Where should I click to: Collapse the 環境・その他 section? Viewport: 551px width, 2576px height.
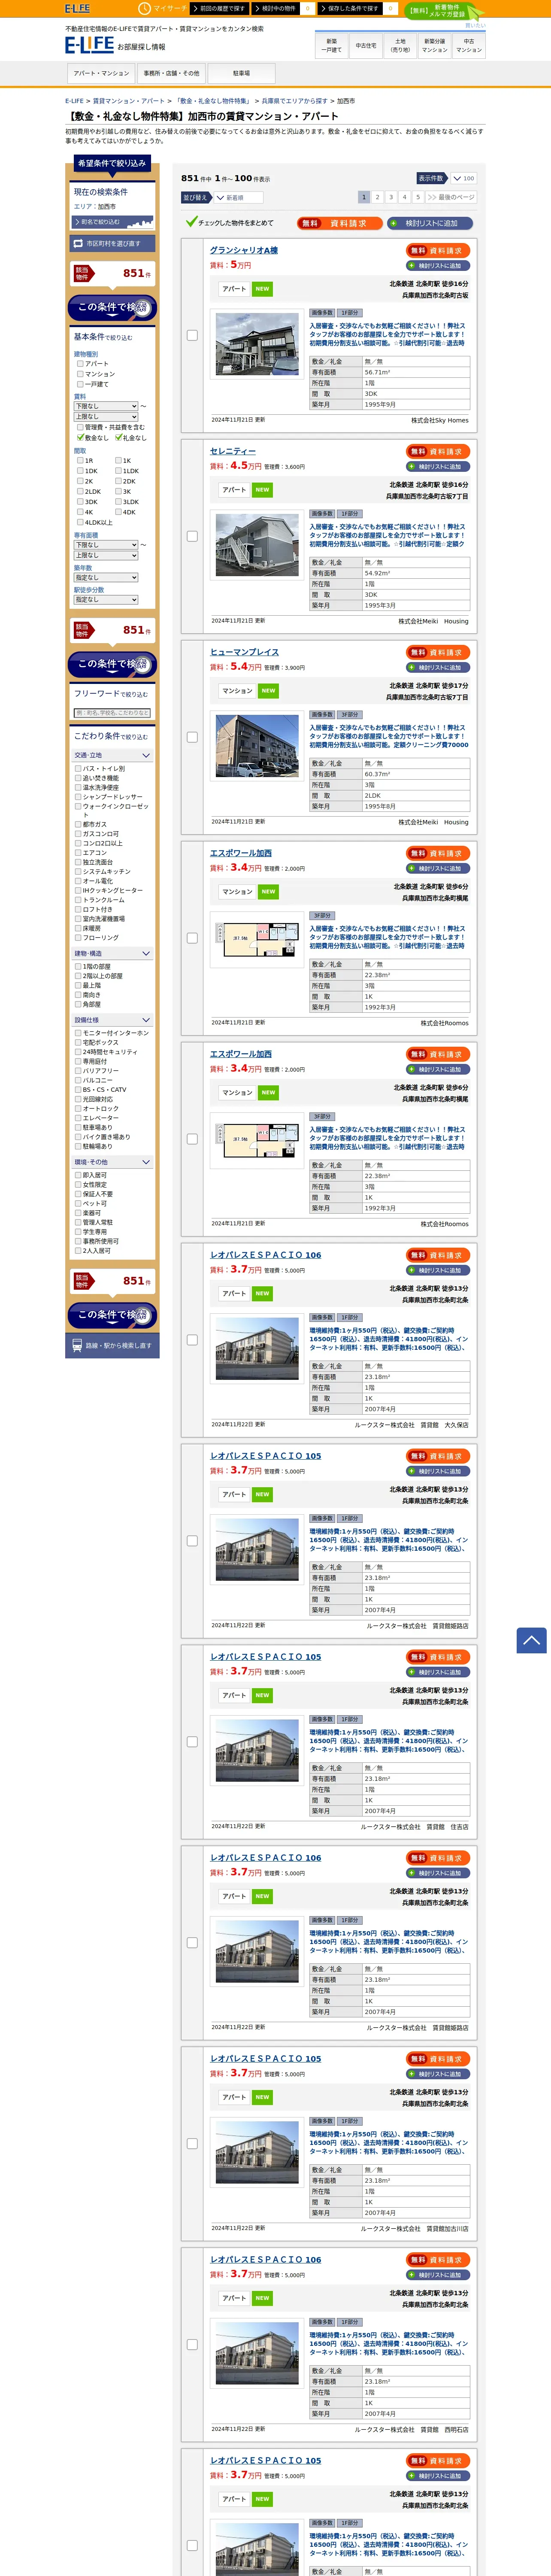(x=112, y=1163)
